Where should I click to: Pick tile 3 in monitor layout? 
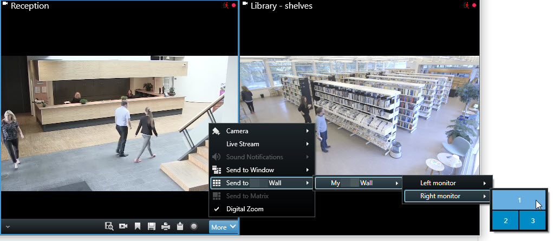click(x=532, y=220)
